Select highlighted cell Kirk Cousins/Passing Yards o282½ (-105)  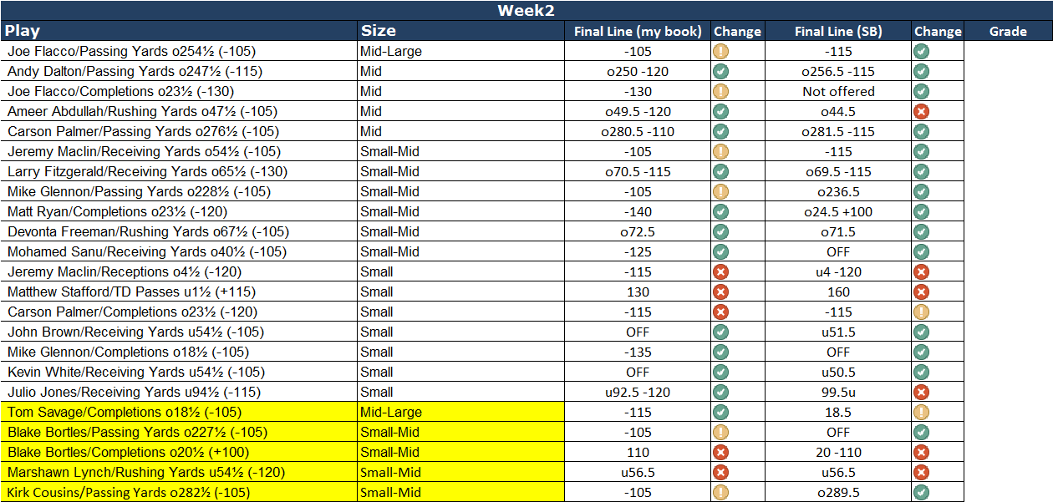[179, 492]
